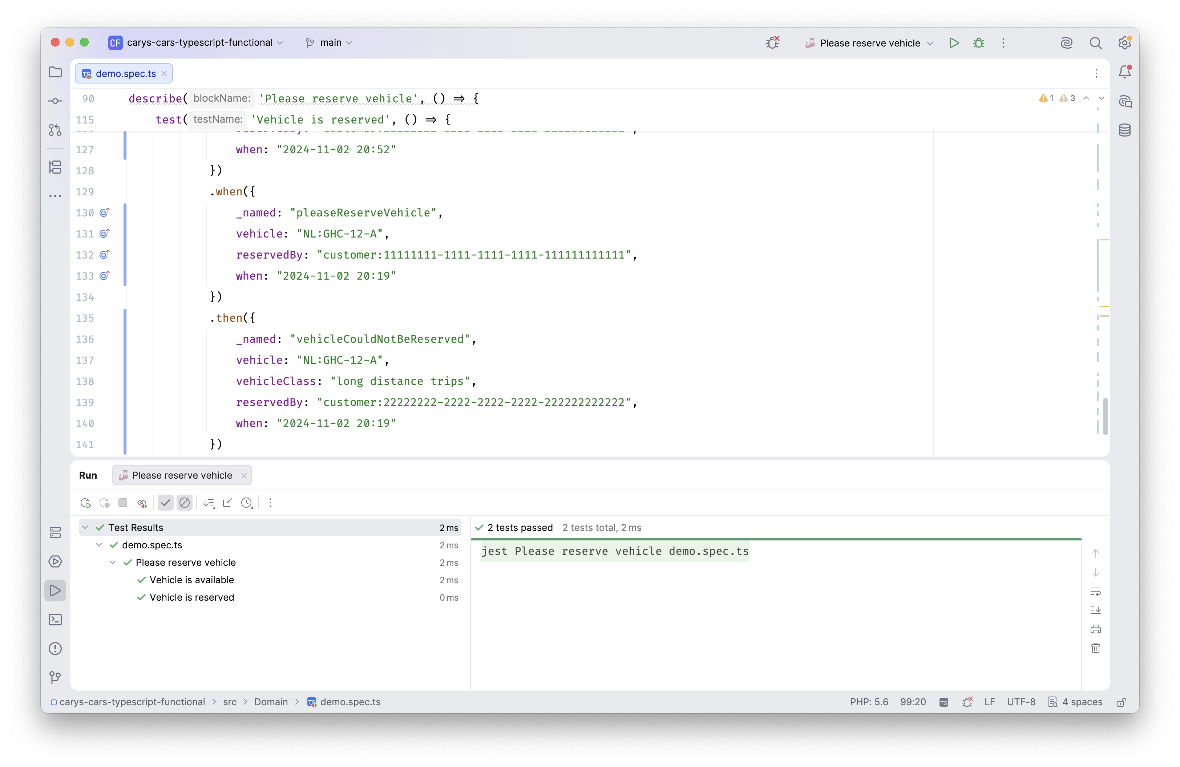Screen dimensions: 1180x767
Task: Go to next highlighted error arrow
Action: (1102, 98)
